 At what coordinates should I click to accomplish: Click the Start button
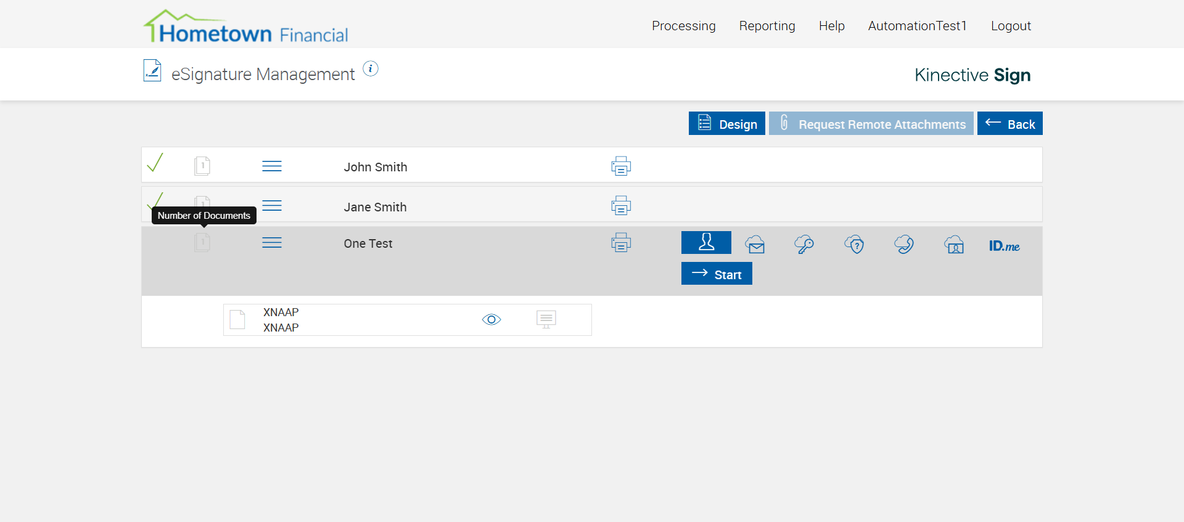click(717, 274)
